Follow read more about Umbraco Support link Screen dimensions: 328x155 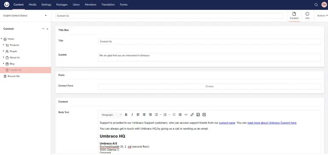pyautogui.click(x=272, y=123)
